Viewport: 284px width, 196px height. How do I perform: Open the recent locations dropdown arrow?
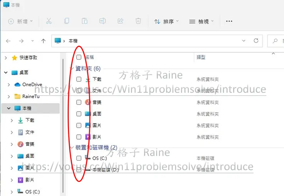point(32,41)
